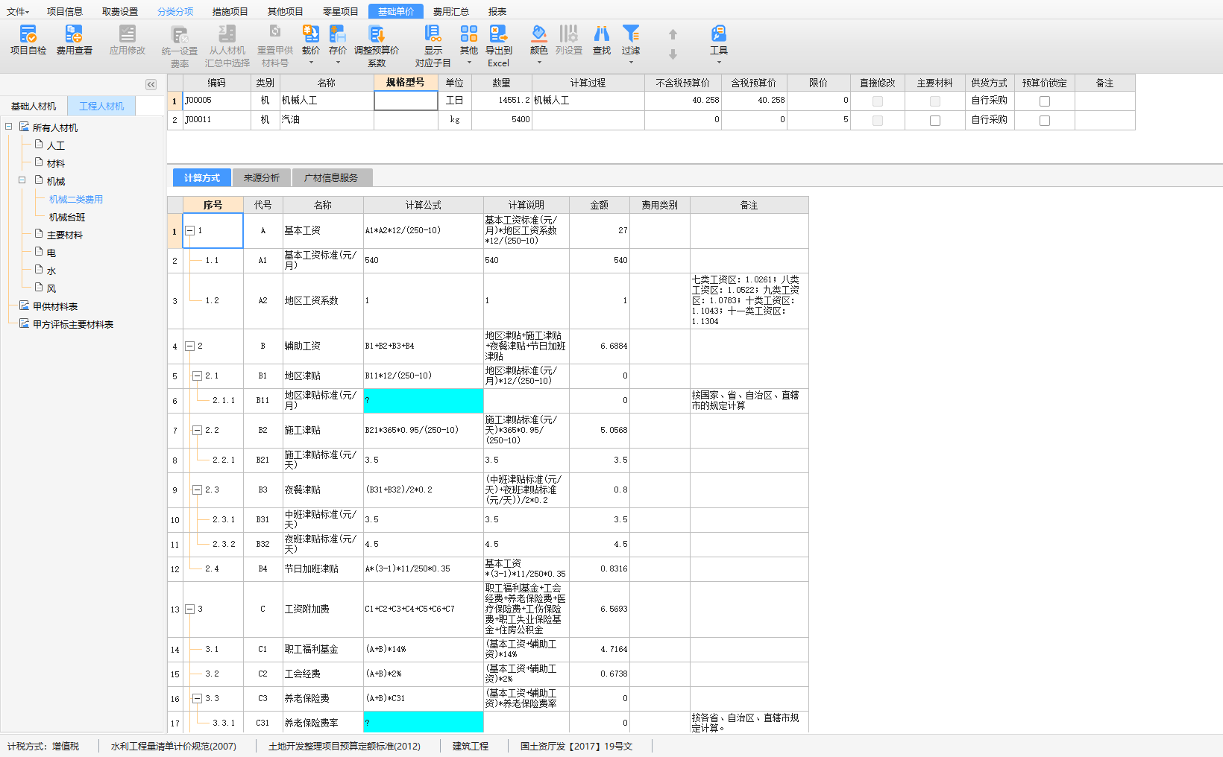The image size is (1223, 757).
Task: Switch to 基础人材机 panel tab
Action: pyautogui.click(x=34, y=107)
